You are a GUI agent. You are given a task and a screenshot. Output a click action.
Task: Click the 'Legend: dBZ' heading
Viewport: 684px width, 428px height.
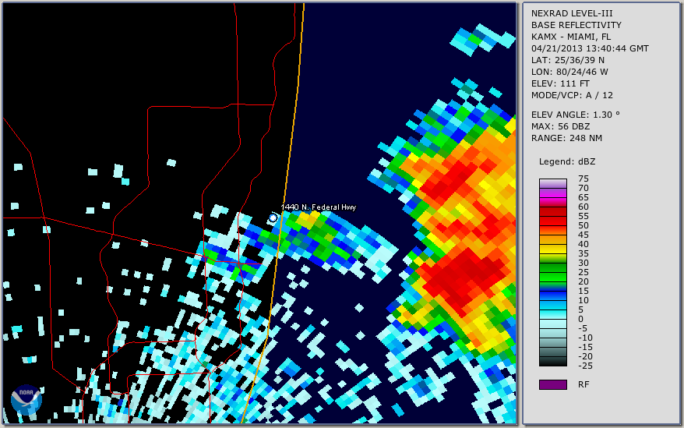pyautogui.click(x=567, y=161)
